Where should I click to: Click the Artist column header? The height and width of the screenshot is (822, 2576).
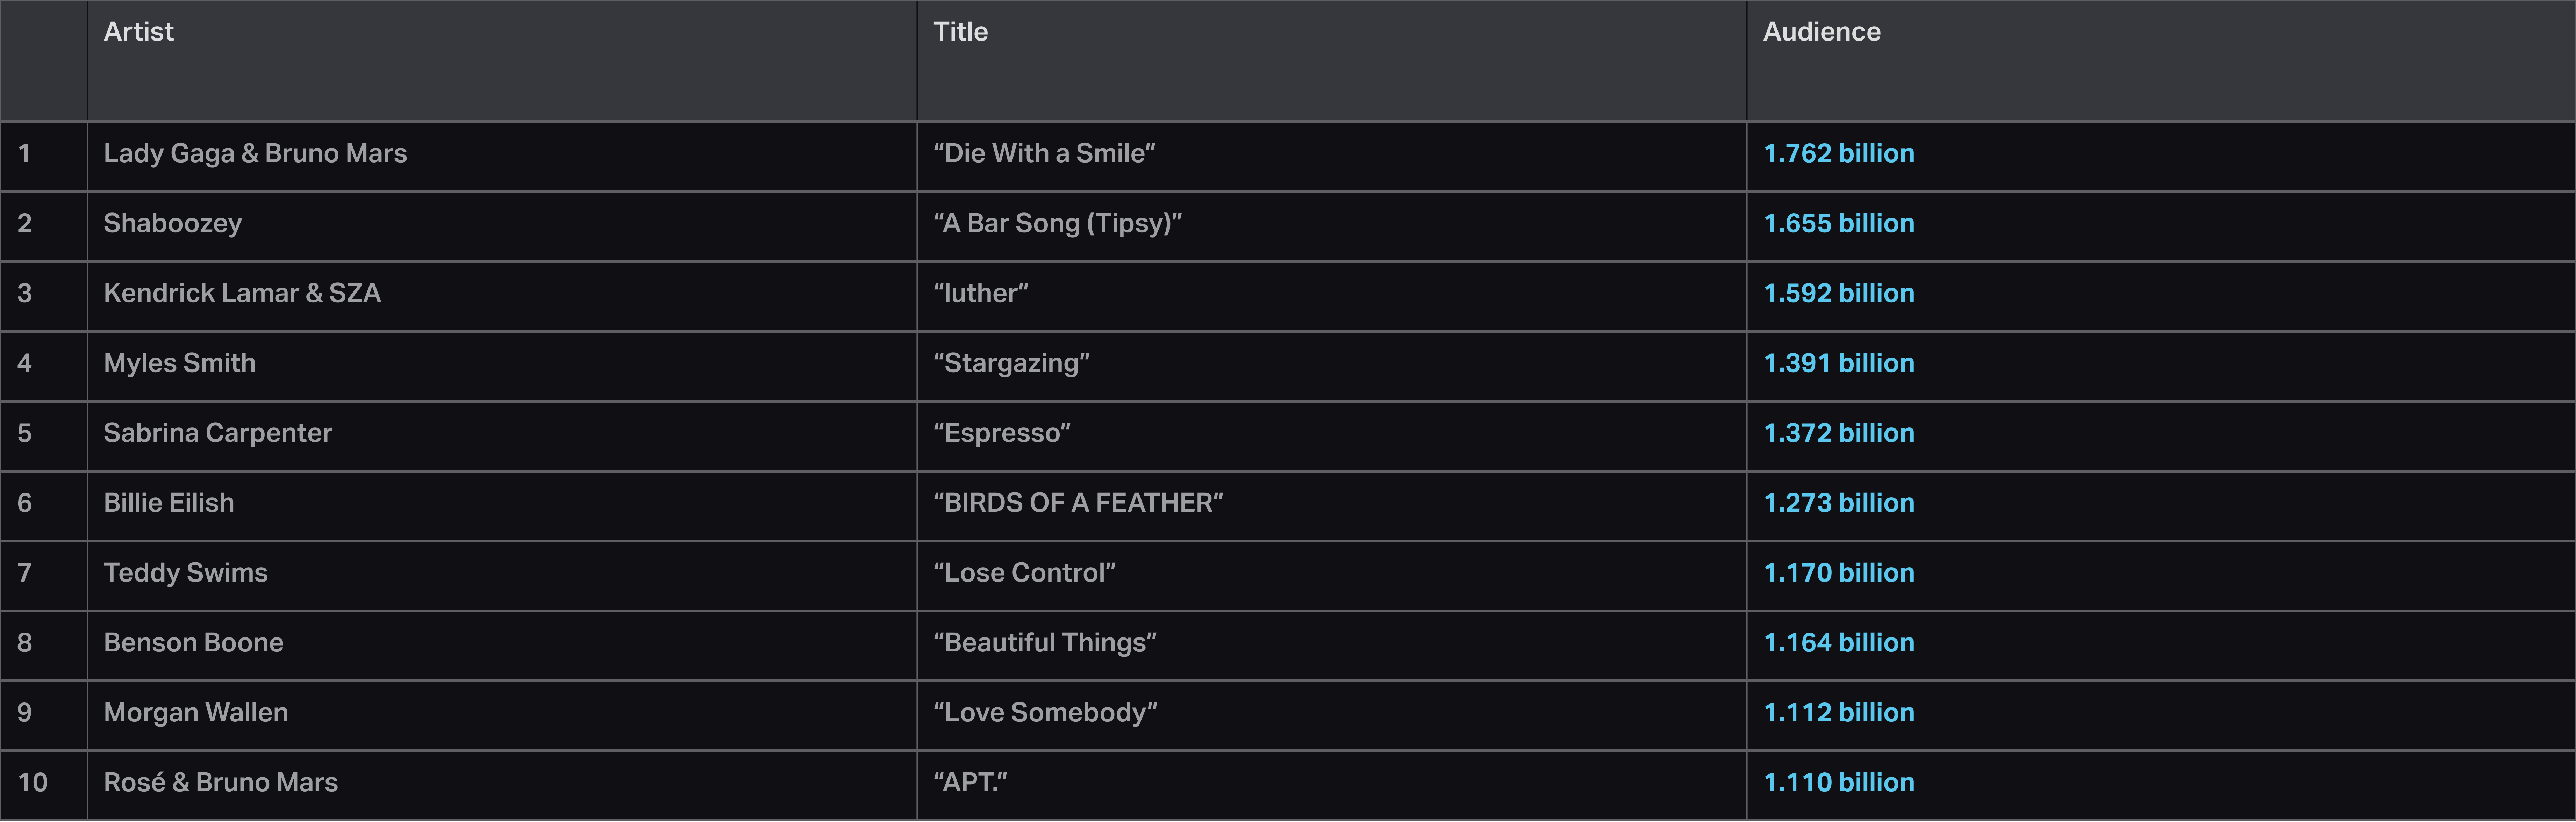point(139,32)
